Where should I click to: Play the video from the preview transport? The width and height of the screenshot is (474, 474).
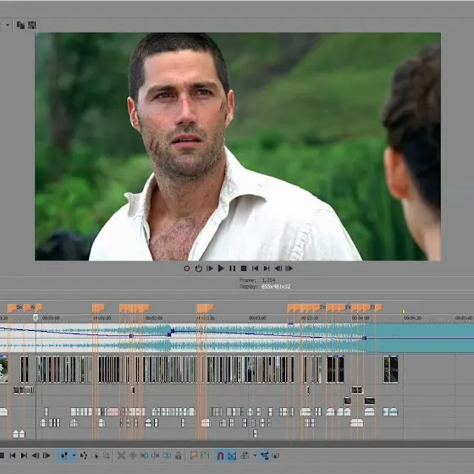221,268
